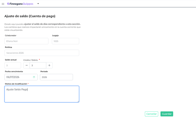Grab the text area resize handle
196x138 pixels.
tap(78, 102)
